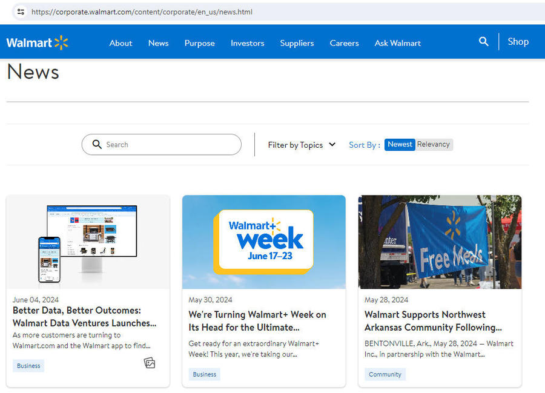Open the Walmart+ Week article thumbnail
Image resolution: width=545 pixels, height=393 pixels.
pos(264,242)
